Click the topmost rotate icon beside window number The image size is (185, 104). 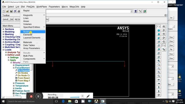[164, 26]
